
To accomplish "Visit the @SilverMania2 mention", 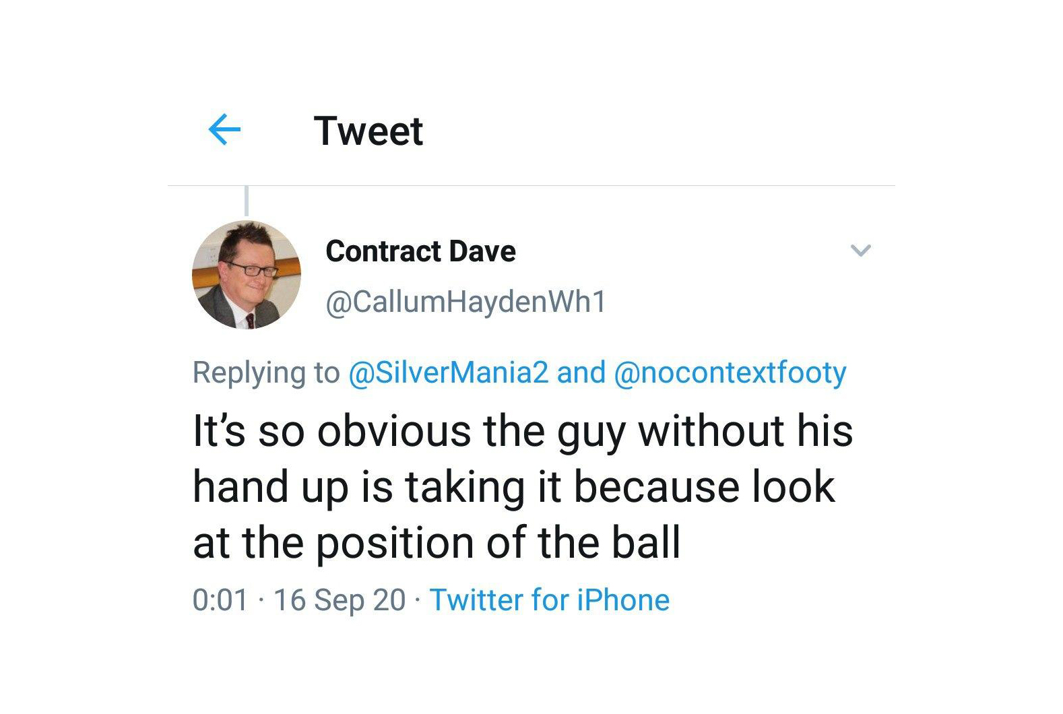I will 449,372.
